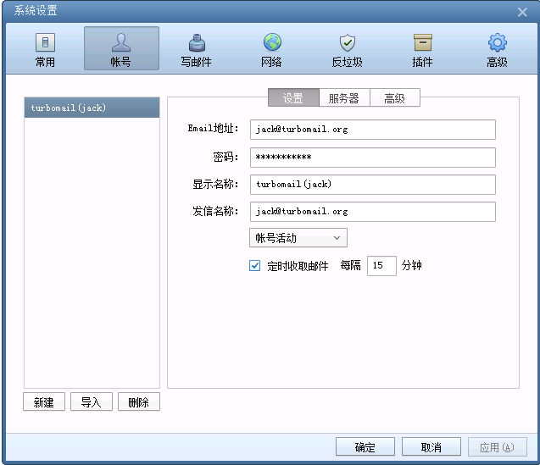Click the 插件 plugin box icon
The height and width of the screenshot is (465, 540).
tap(422, 49)
